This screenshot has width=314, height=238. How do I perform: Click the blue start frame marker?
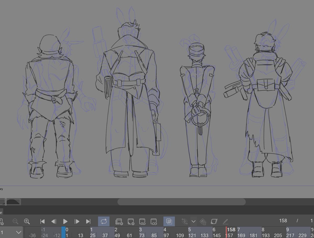click(63, 232)
